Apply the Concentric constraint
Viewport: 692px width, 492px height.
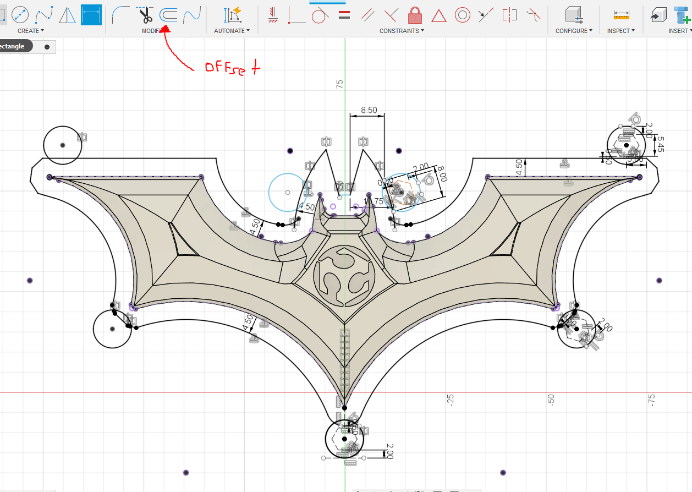point(463,15)
